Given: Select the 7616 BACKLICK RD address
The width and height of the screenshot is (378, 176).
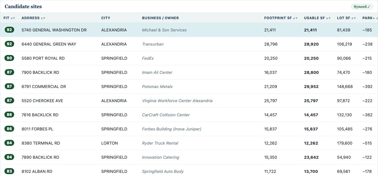Looking at the screenshot, I should [40, 115].
